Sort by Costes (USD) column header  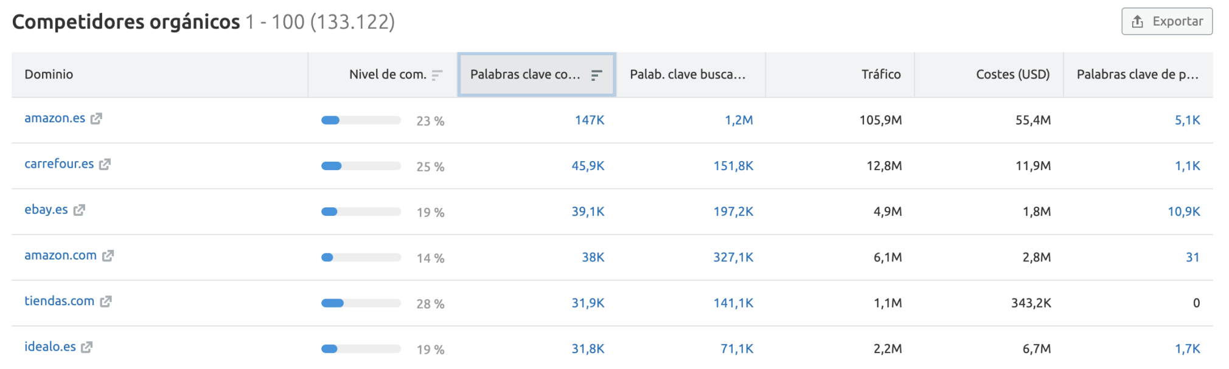(x=1012, y=75)
